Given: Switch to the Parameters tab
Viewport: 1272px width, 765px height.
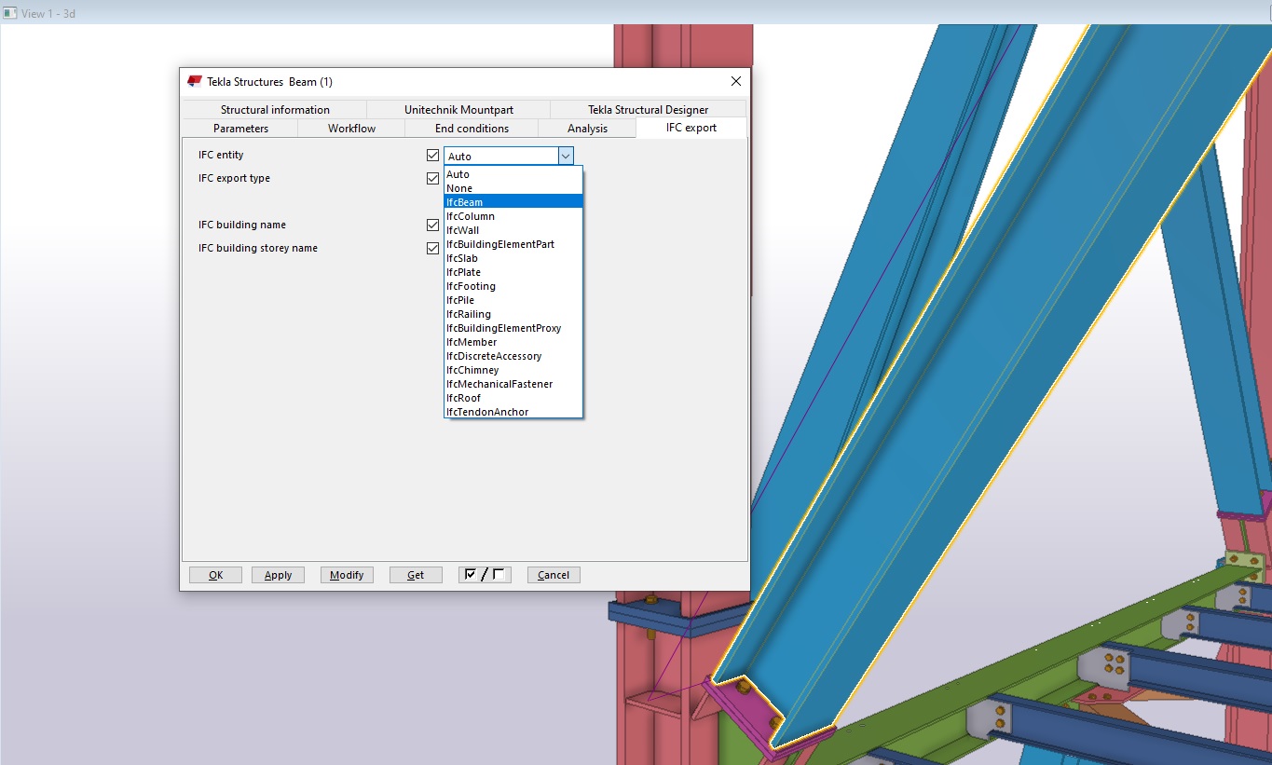Looking at the screenshot, I should tap(240, 128).
